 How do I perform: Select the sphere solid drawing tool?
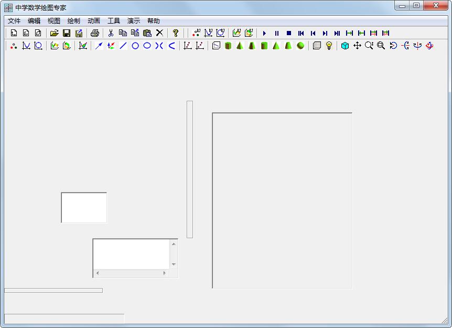[300, 46]
